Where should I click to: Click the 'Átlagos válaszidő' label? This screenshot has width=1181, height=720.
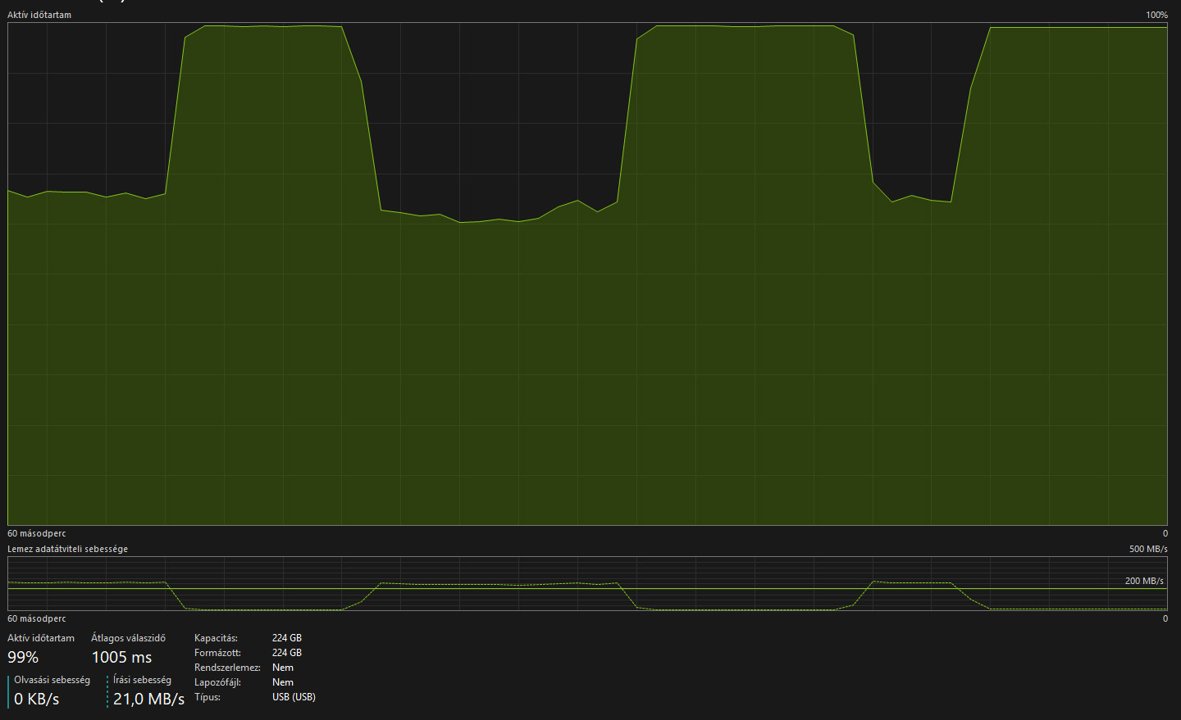[x=128, y=638]
